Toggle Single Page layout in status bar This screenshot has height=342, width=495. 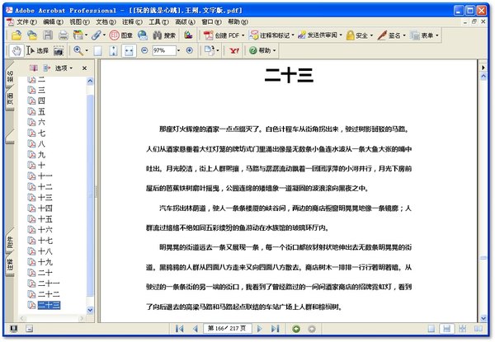click(x=431, y=329)
